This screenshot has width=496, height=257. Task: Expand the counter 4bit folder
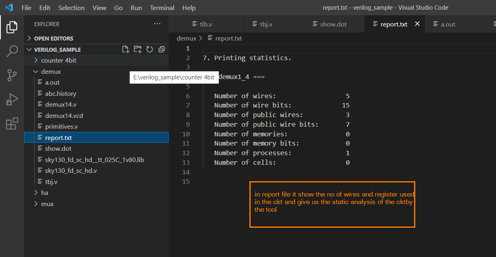(x=96, y=61)
